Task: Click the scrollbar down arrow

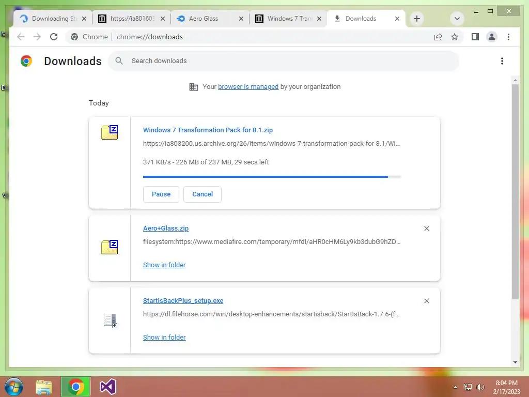Action: [x=515, y=362]
